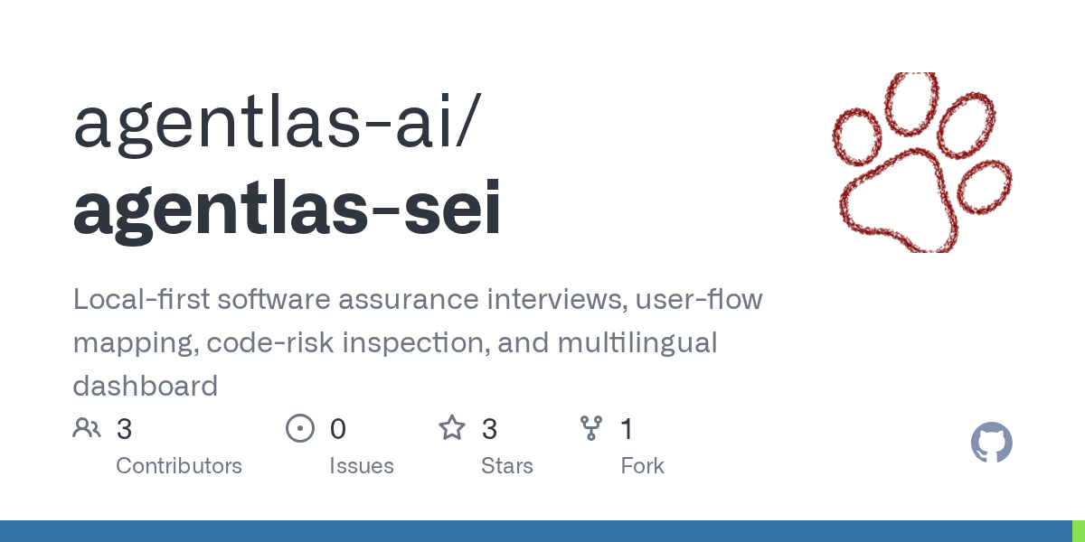Click the star icon
This screenshot has height=542, width=1085.
click(x=452, y=428)
